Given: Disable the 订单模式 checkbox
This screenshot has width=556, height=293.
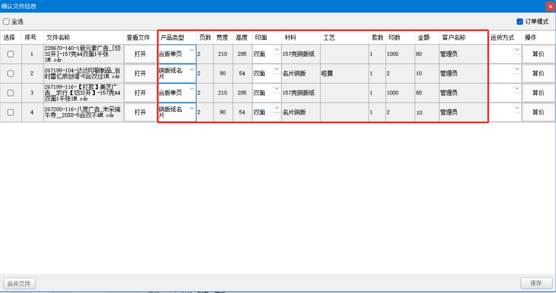Looking at the screenshot, I should tap(520, 22).
